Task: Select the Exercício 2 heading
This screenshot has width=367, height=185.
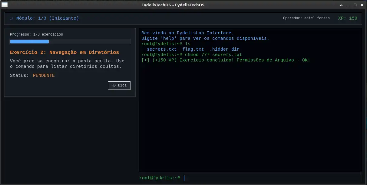Action: tap(64, 52)
